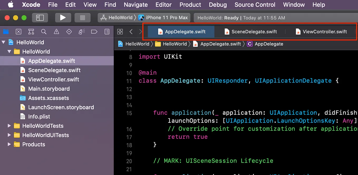Show the Find navigator

pyautogui.click(x=44, y=32)
